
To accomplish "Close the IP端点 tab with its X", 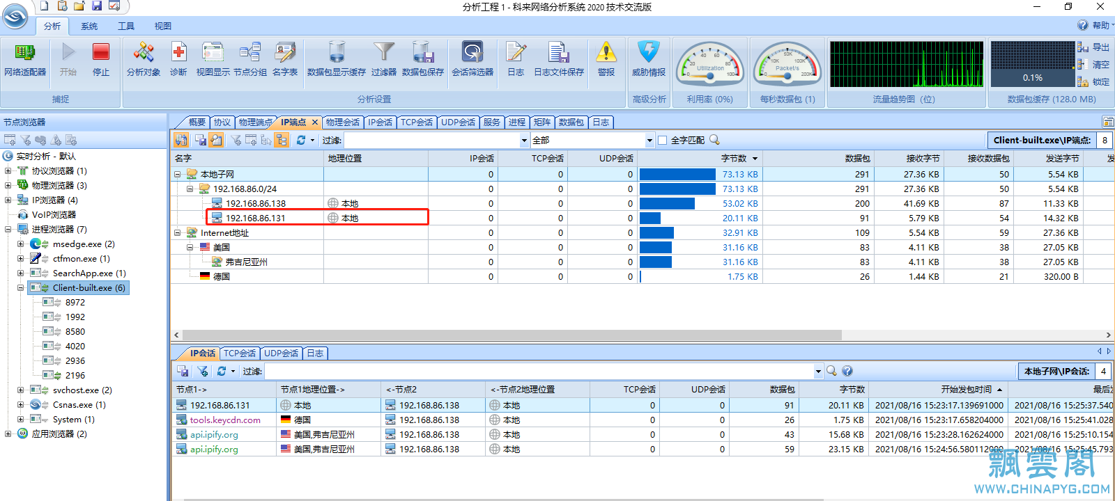I will pos(314,122).
